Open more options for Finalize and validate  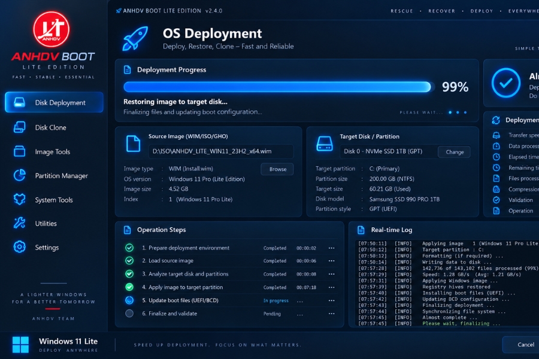[331, 314]
